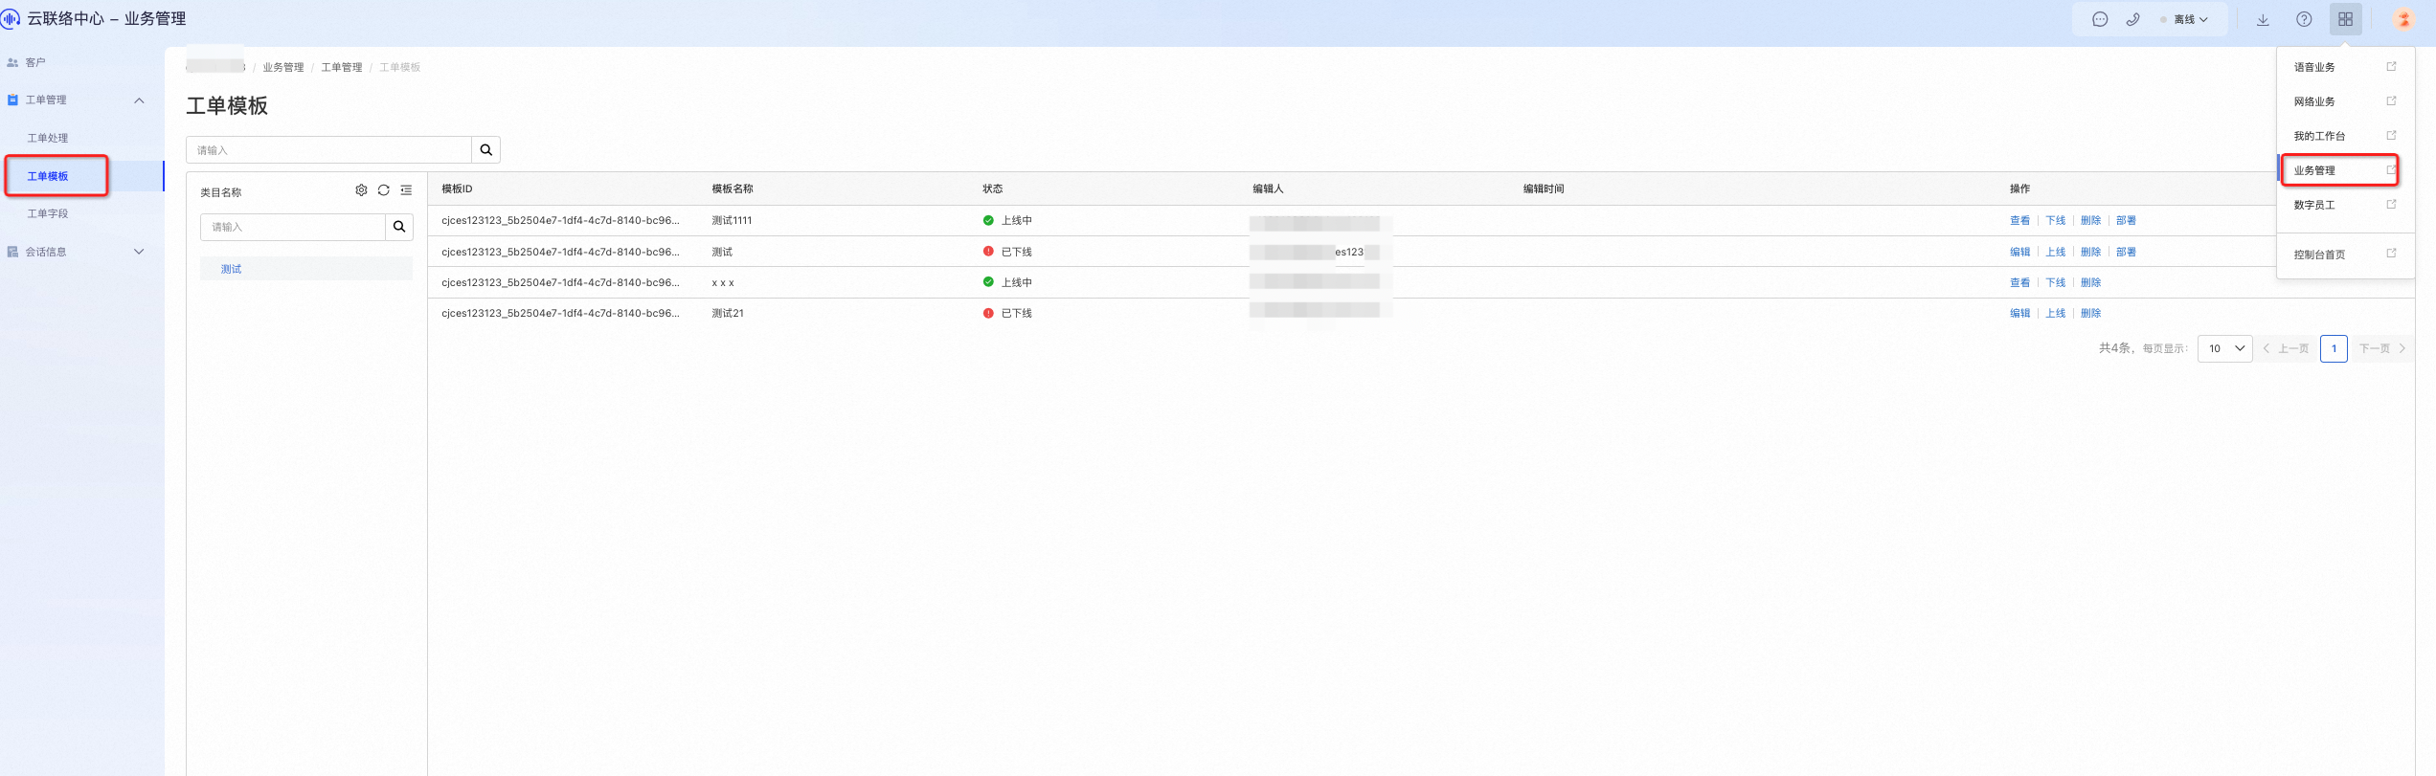This screenshot has height=776, width=2436.
Task: Focus the template search input field
Action: [329, 150]
